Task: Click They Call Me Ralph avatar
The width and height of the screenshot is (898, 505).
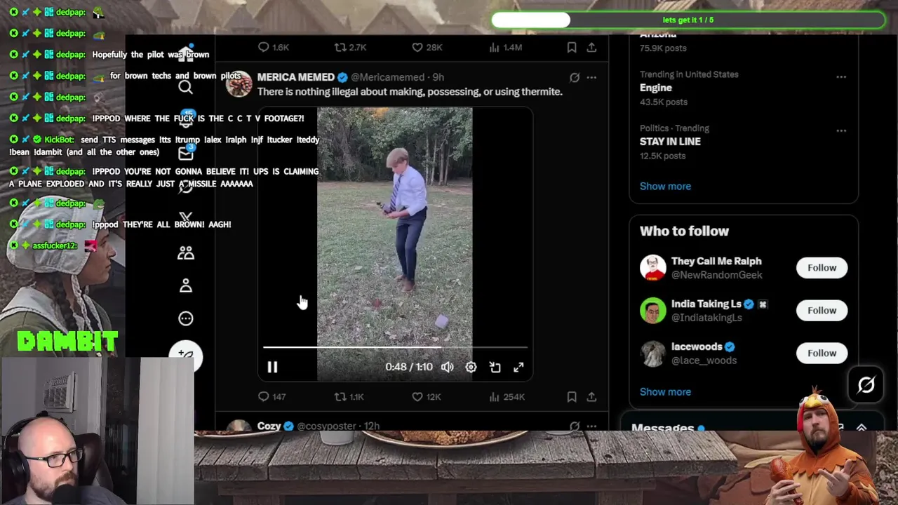Action: click(x=652, y=267)
